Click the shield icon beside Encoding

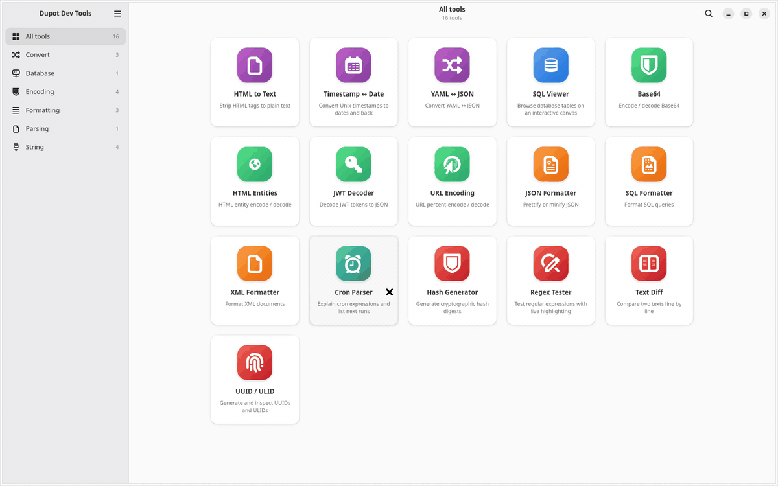click(x=16, y=92)
